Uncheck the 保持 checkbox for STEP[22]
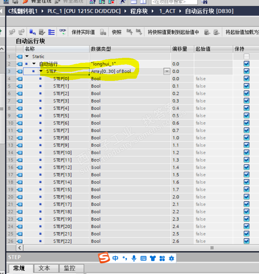This screenshot has height=274, width=259. 247,241
